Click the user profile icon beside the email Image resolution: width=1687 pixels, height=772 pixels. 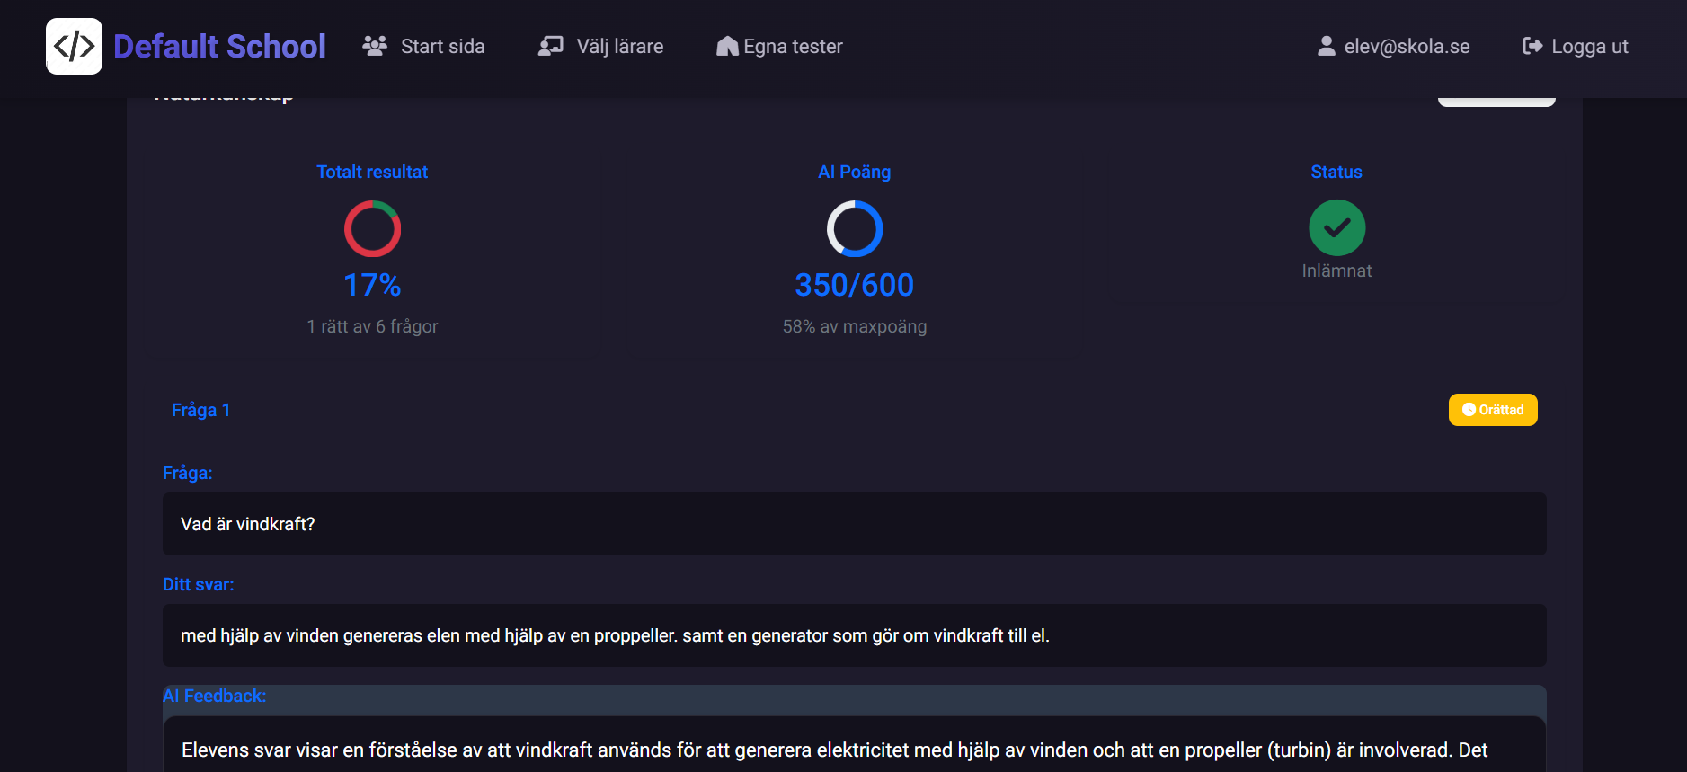pyautogui.click(x=1326, y=46)
